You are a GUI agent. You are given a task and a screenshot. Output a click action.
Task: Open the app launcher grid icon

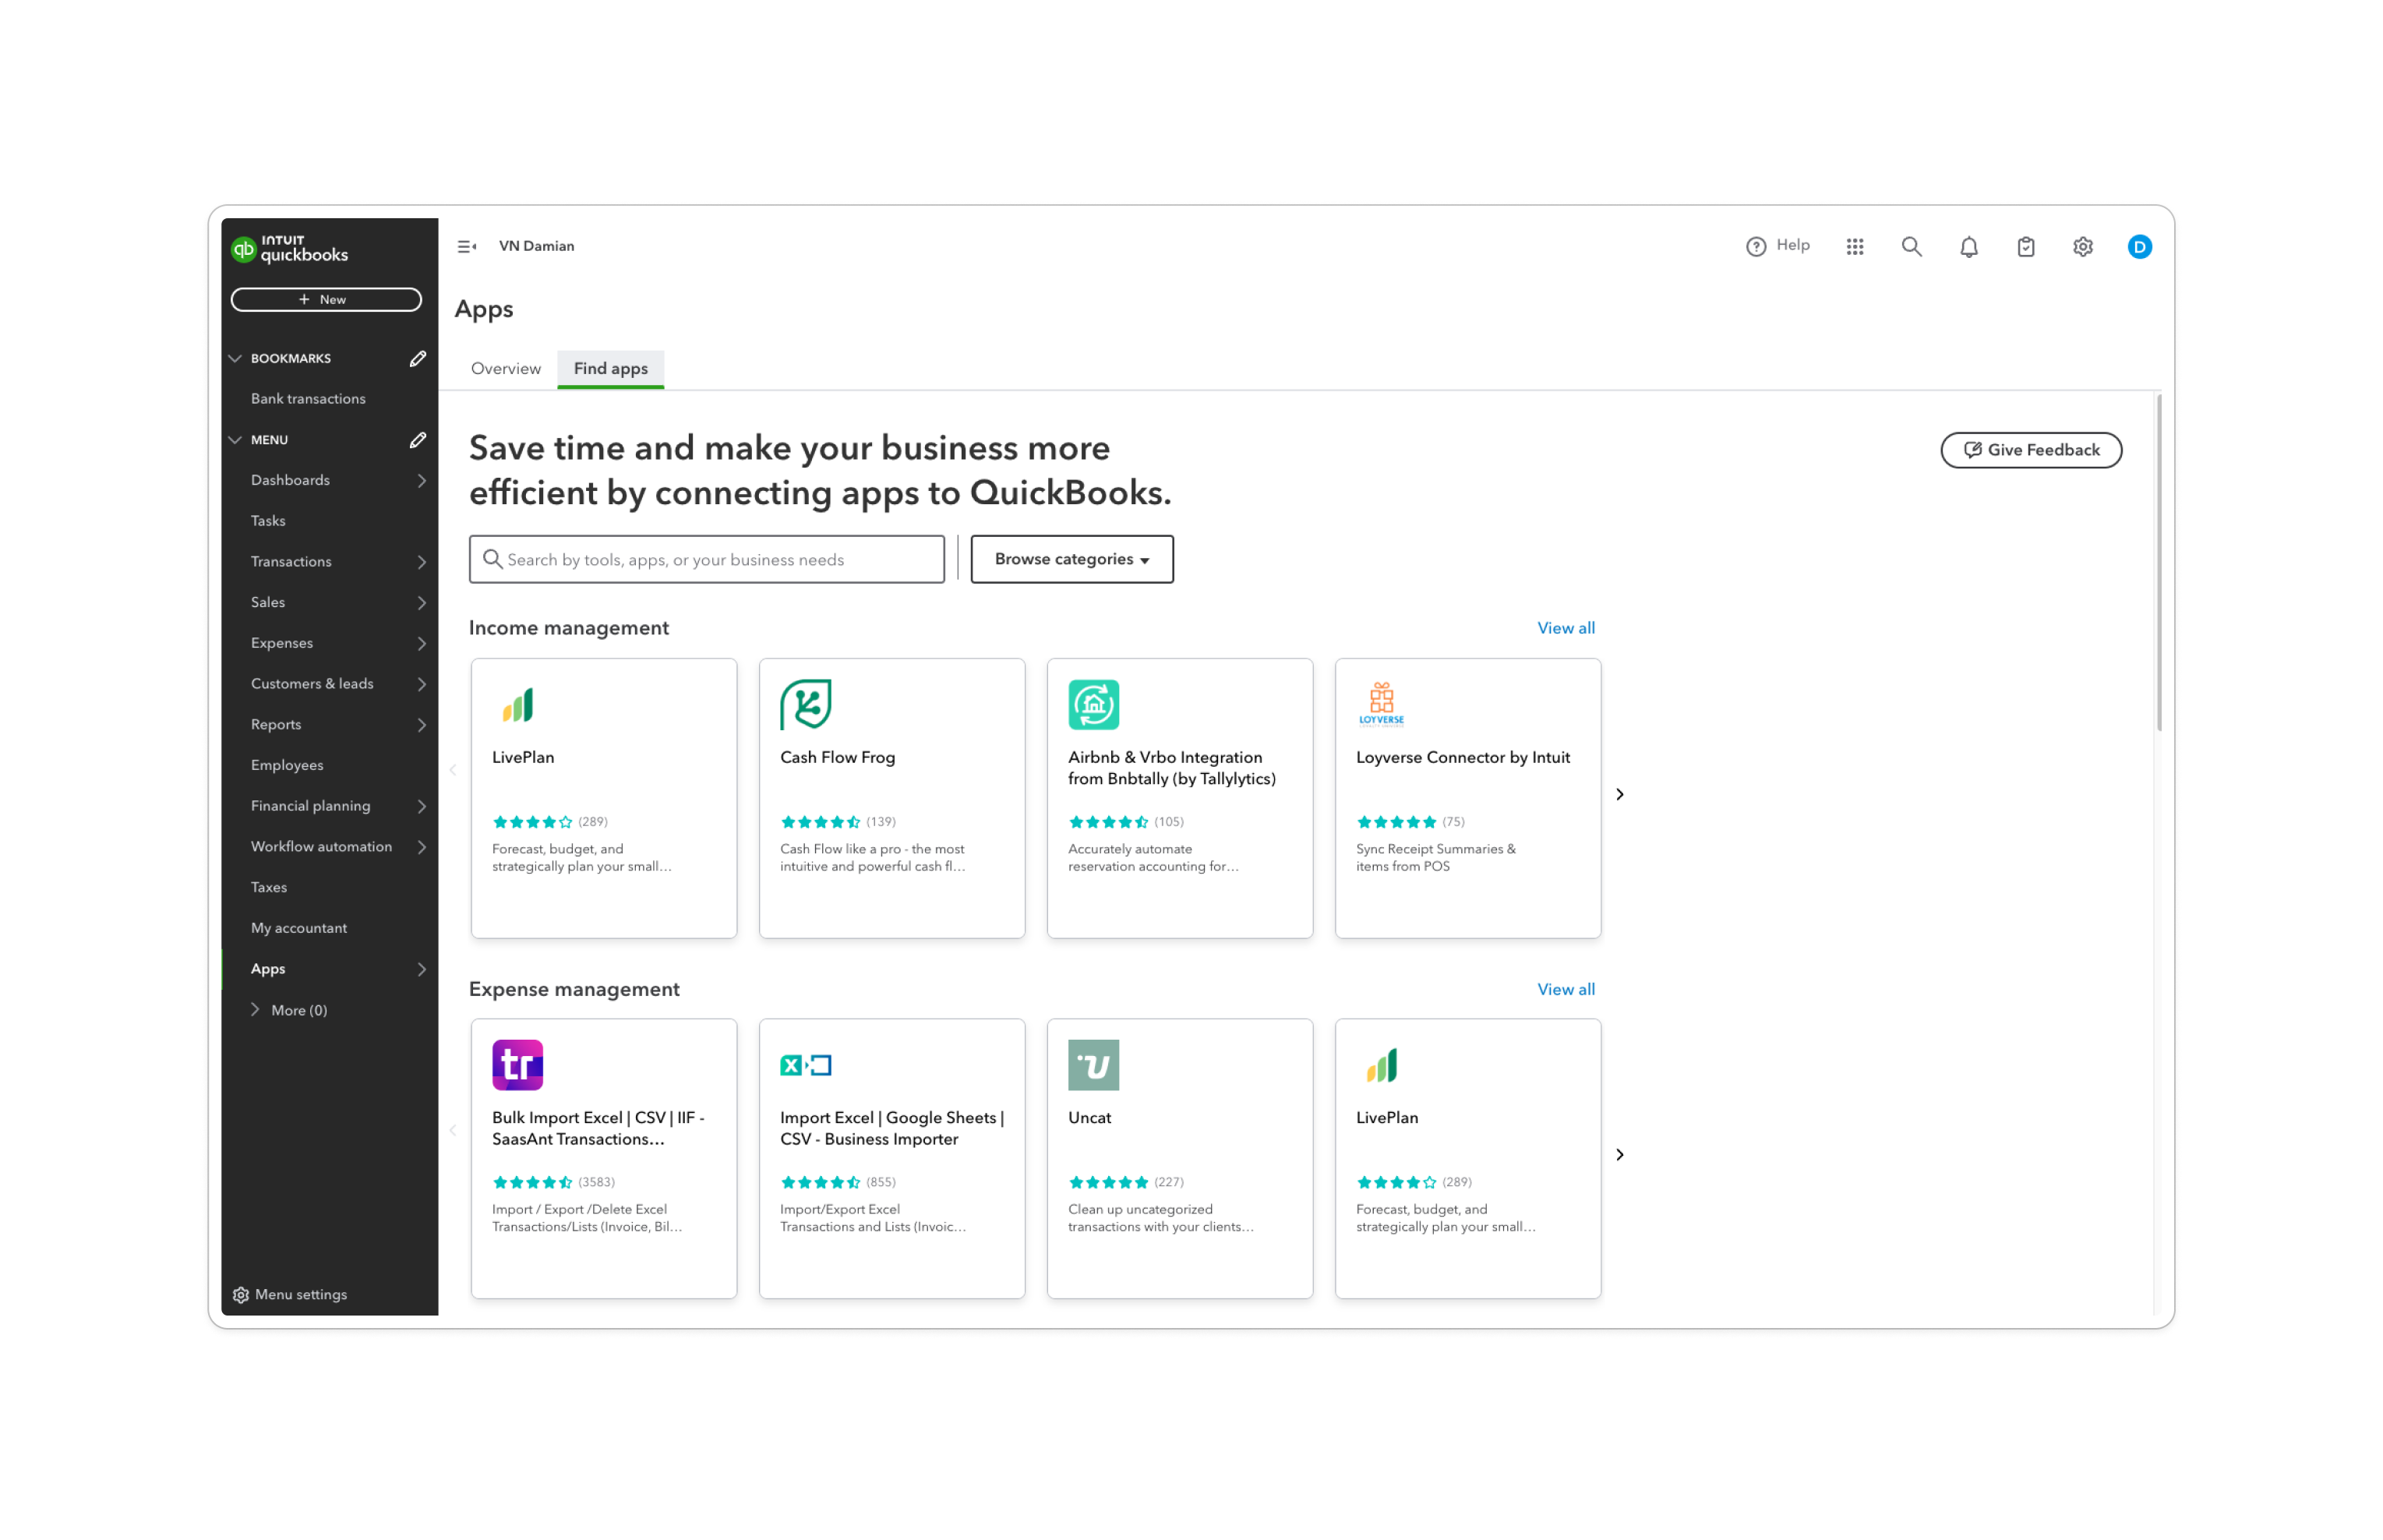click(1854, 247)
